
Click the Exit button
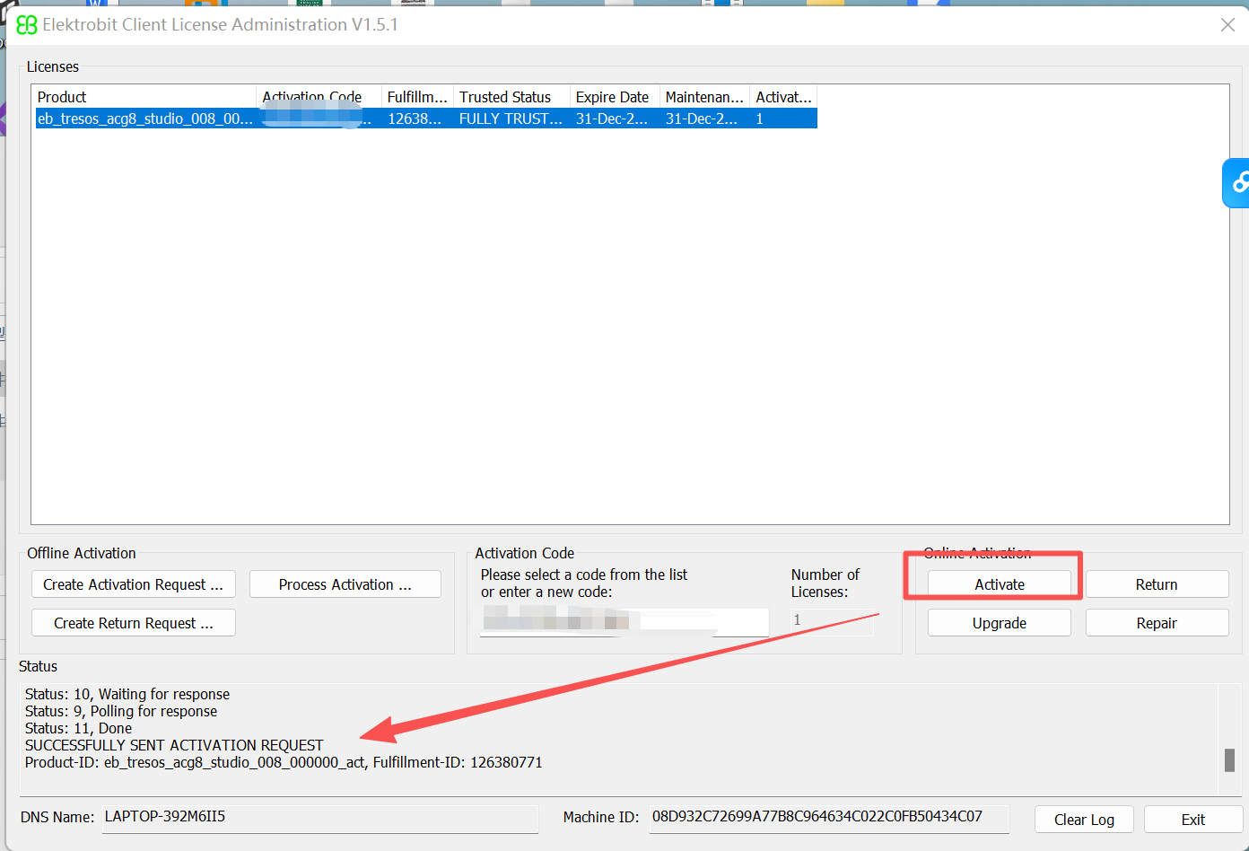(x=1192, y=820)
